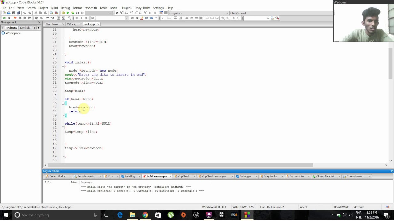Click the Doxygen block comment icon

[x=47, y=18]
